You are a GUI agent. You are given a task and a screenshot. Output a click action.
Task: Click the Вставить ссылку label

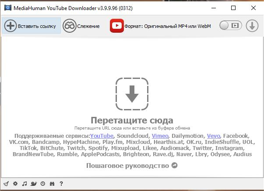[x=37, y=26]
